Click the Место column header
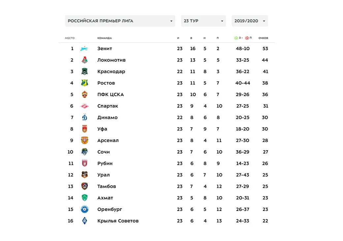 [x=70, y=38]
